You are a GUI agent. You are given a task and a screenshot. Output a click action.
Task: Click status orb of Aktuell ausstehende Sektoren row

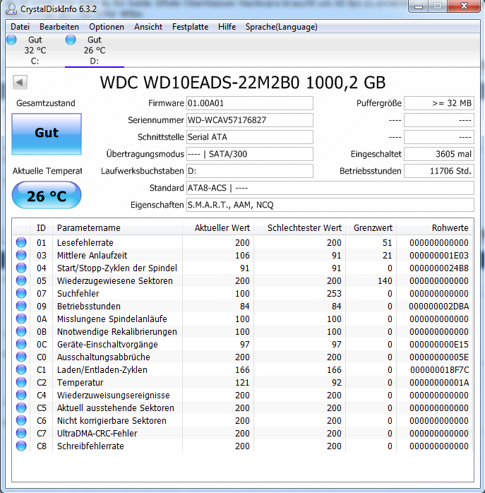pyautogui.click(x=21, y=408)
